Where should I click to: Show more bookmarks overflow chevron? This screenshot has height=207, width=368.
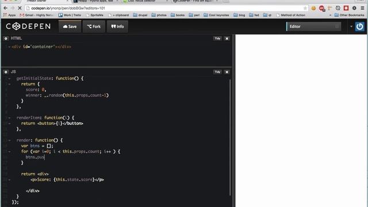pyautogui.click(x=330, y=15)
